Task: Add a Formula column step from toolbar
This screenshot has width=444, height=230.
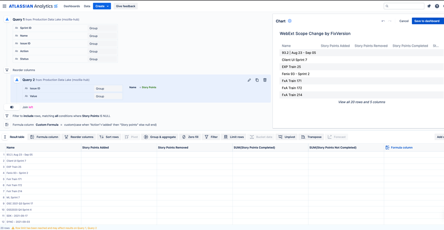Action: [x=44, y=137]
